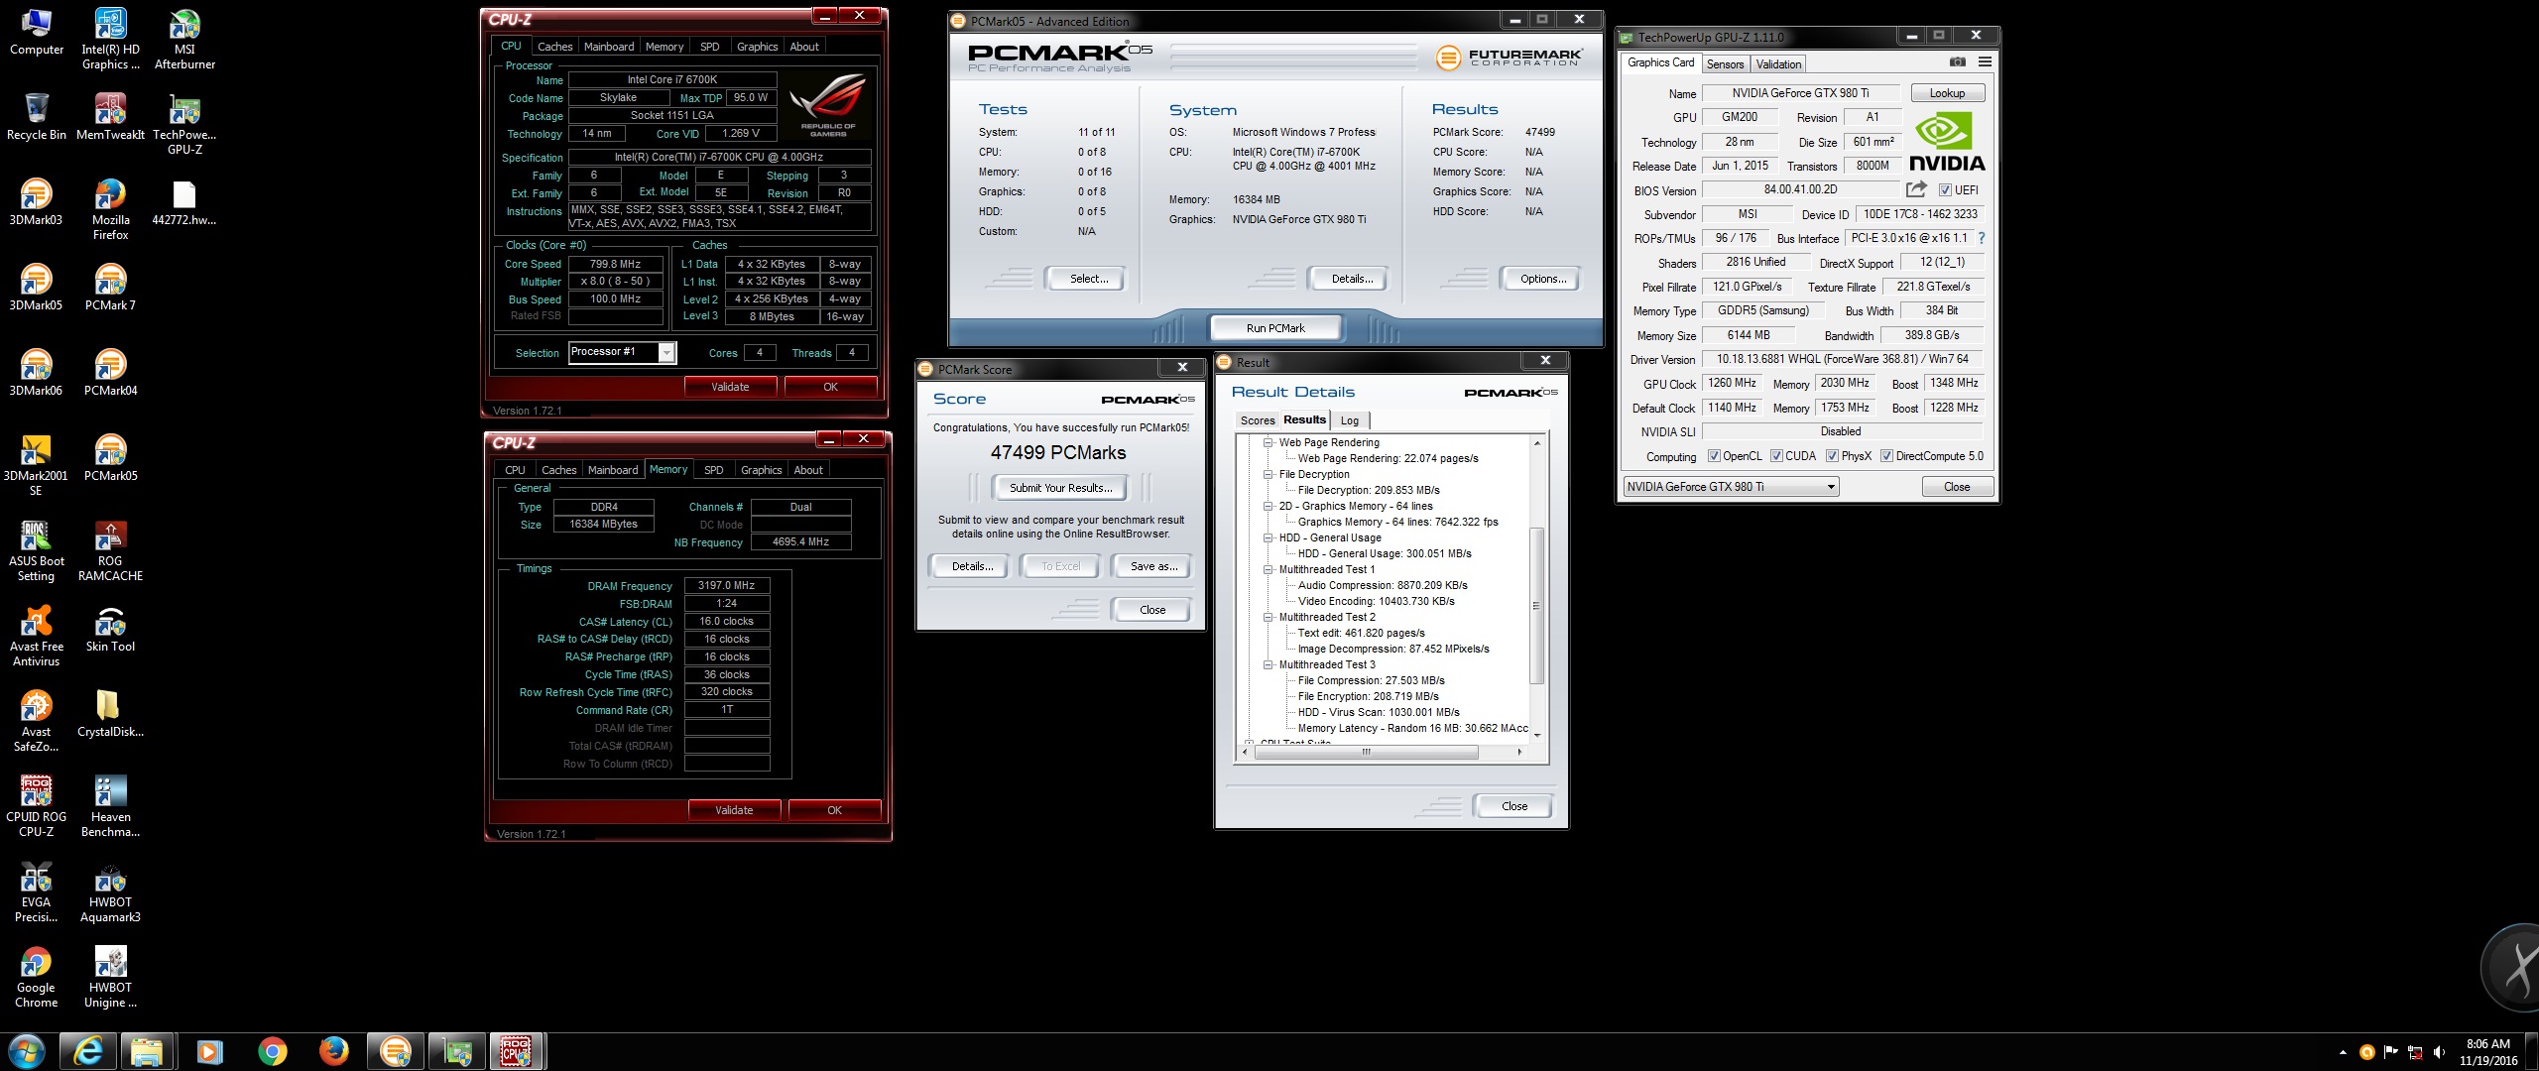Screen dimensions: 2539x1071
Task: Collapse File Decryption tree node
Action: (1268, 474)
